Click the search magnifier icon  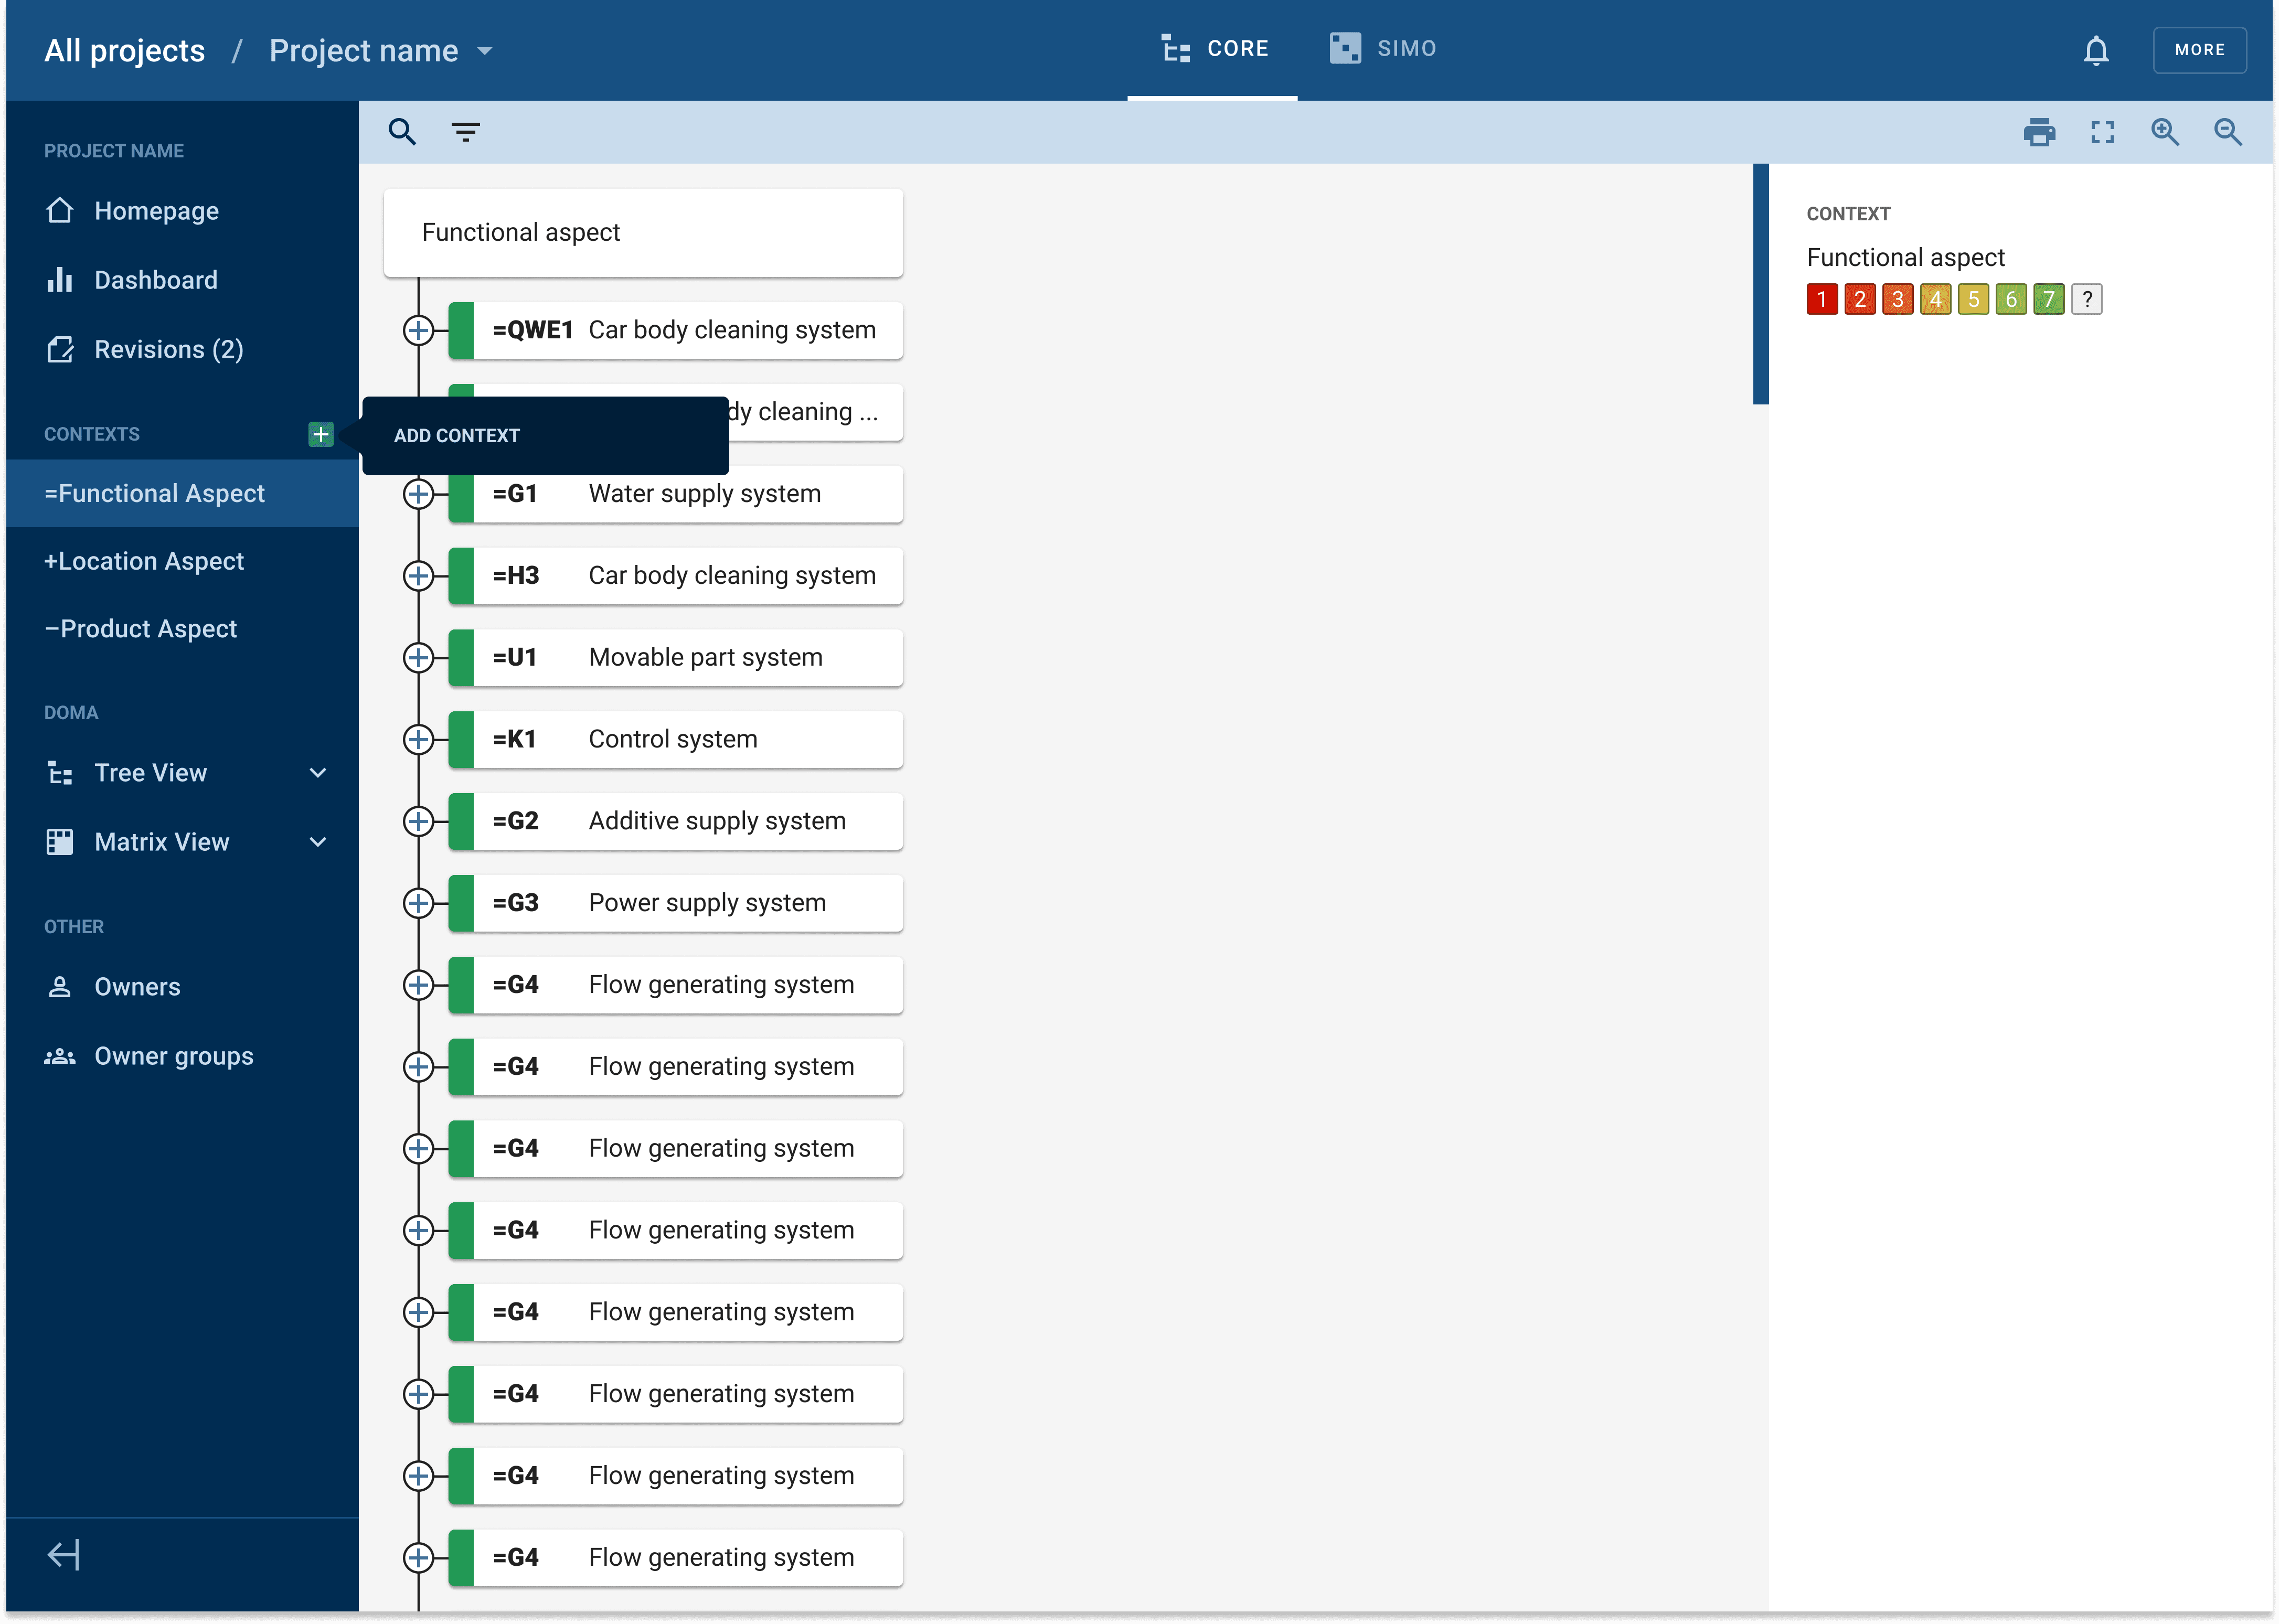(402, 132)
